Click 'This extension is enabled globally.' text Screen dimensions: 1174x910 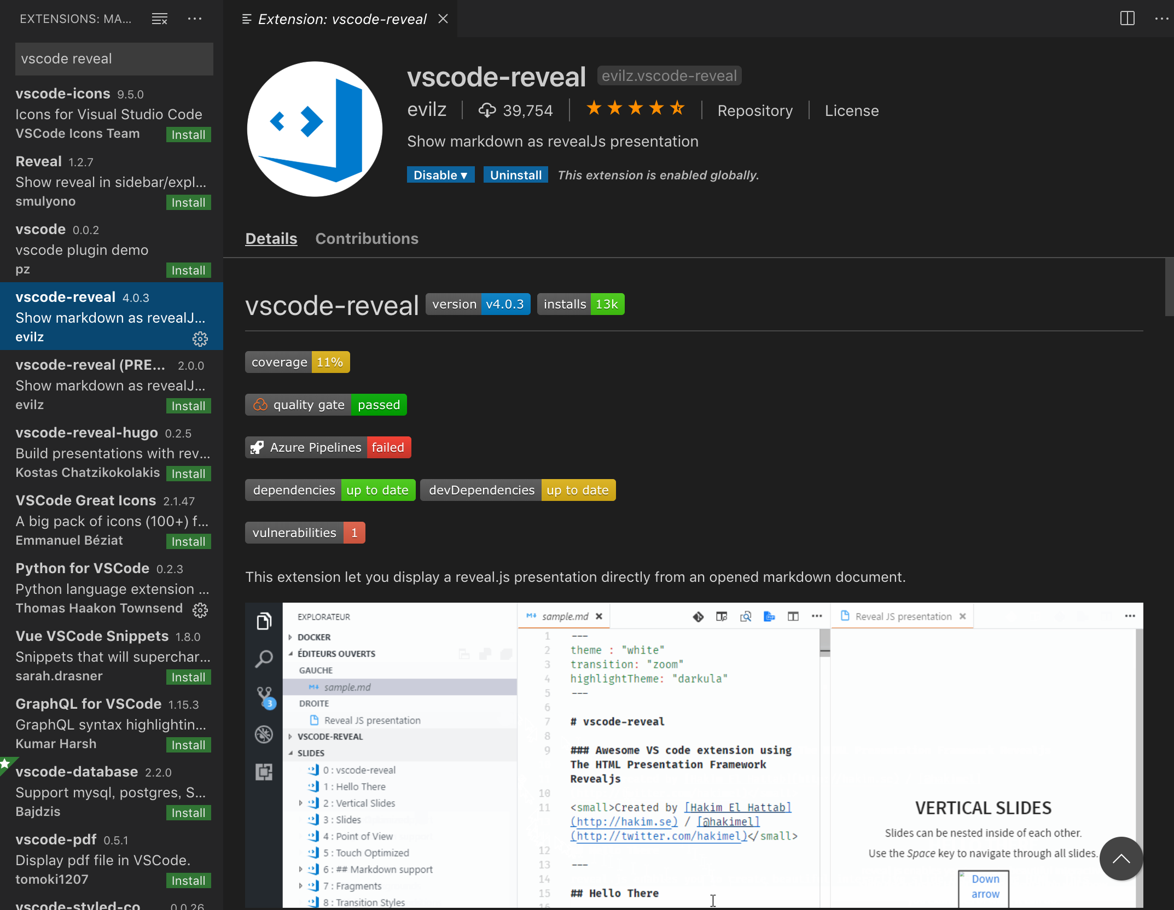click(x=658, y=175)
